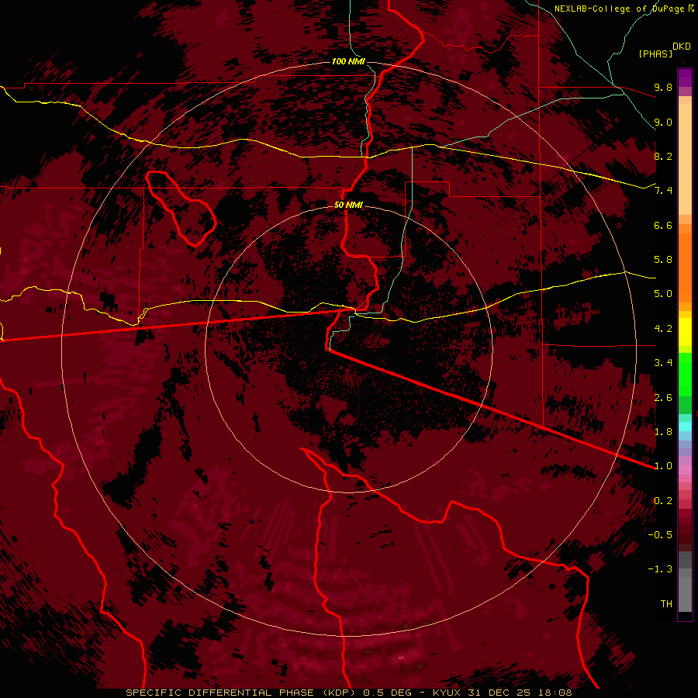
Task: Pick the gray segment beside TH
Action: click(685, 594)
